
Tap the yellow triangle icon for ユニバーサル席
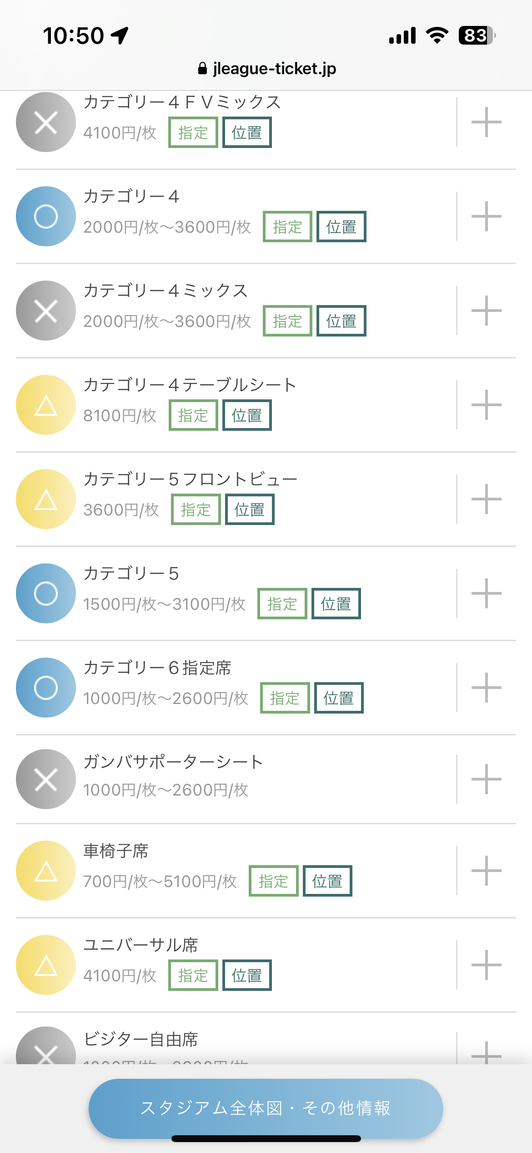tap(46, 965)
